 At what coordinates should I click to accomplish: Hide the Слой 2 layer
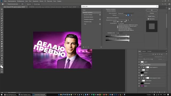[x=139, y=62]
